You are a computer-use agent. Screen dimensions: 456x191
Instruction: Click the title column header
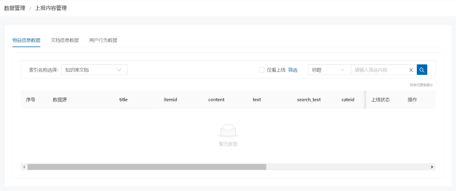[x=123, y=100]
